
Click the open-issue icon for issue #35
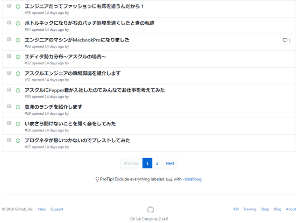(18, 7)
